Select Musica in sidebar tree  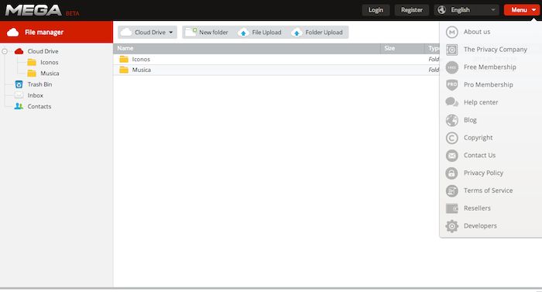click(50, 74)
